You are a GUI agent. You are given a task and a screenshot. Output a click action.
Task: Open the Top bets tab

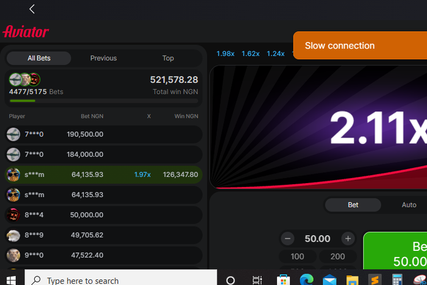pos(168,58)
